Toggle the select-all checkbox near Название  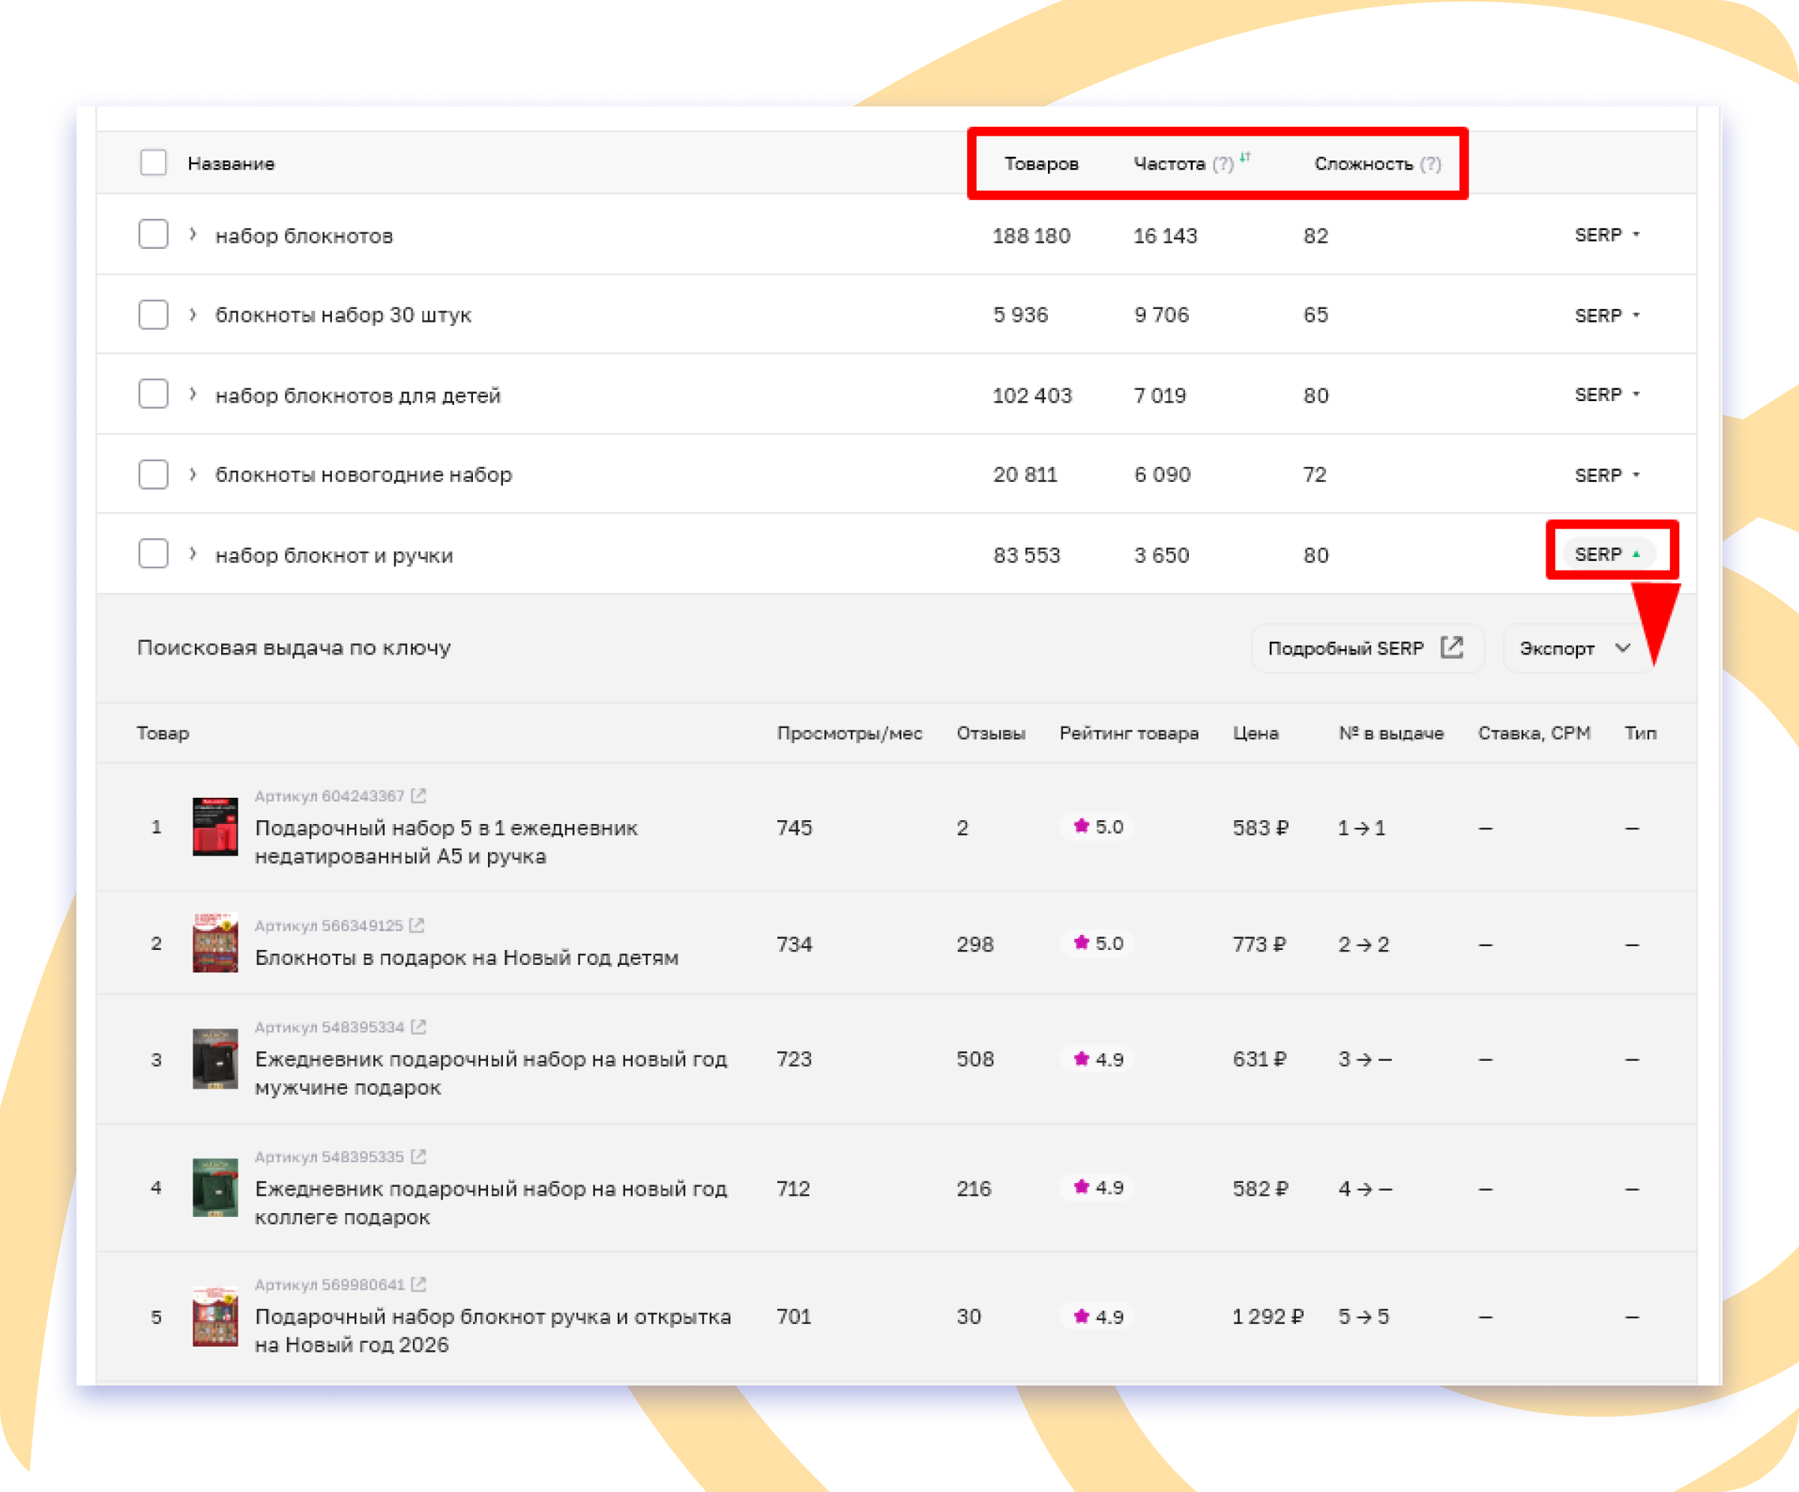click(x=154, y=162)
